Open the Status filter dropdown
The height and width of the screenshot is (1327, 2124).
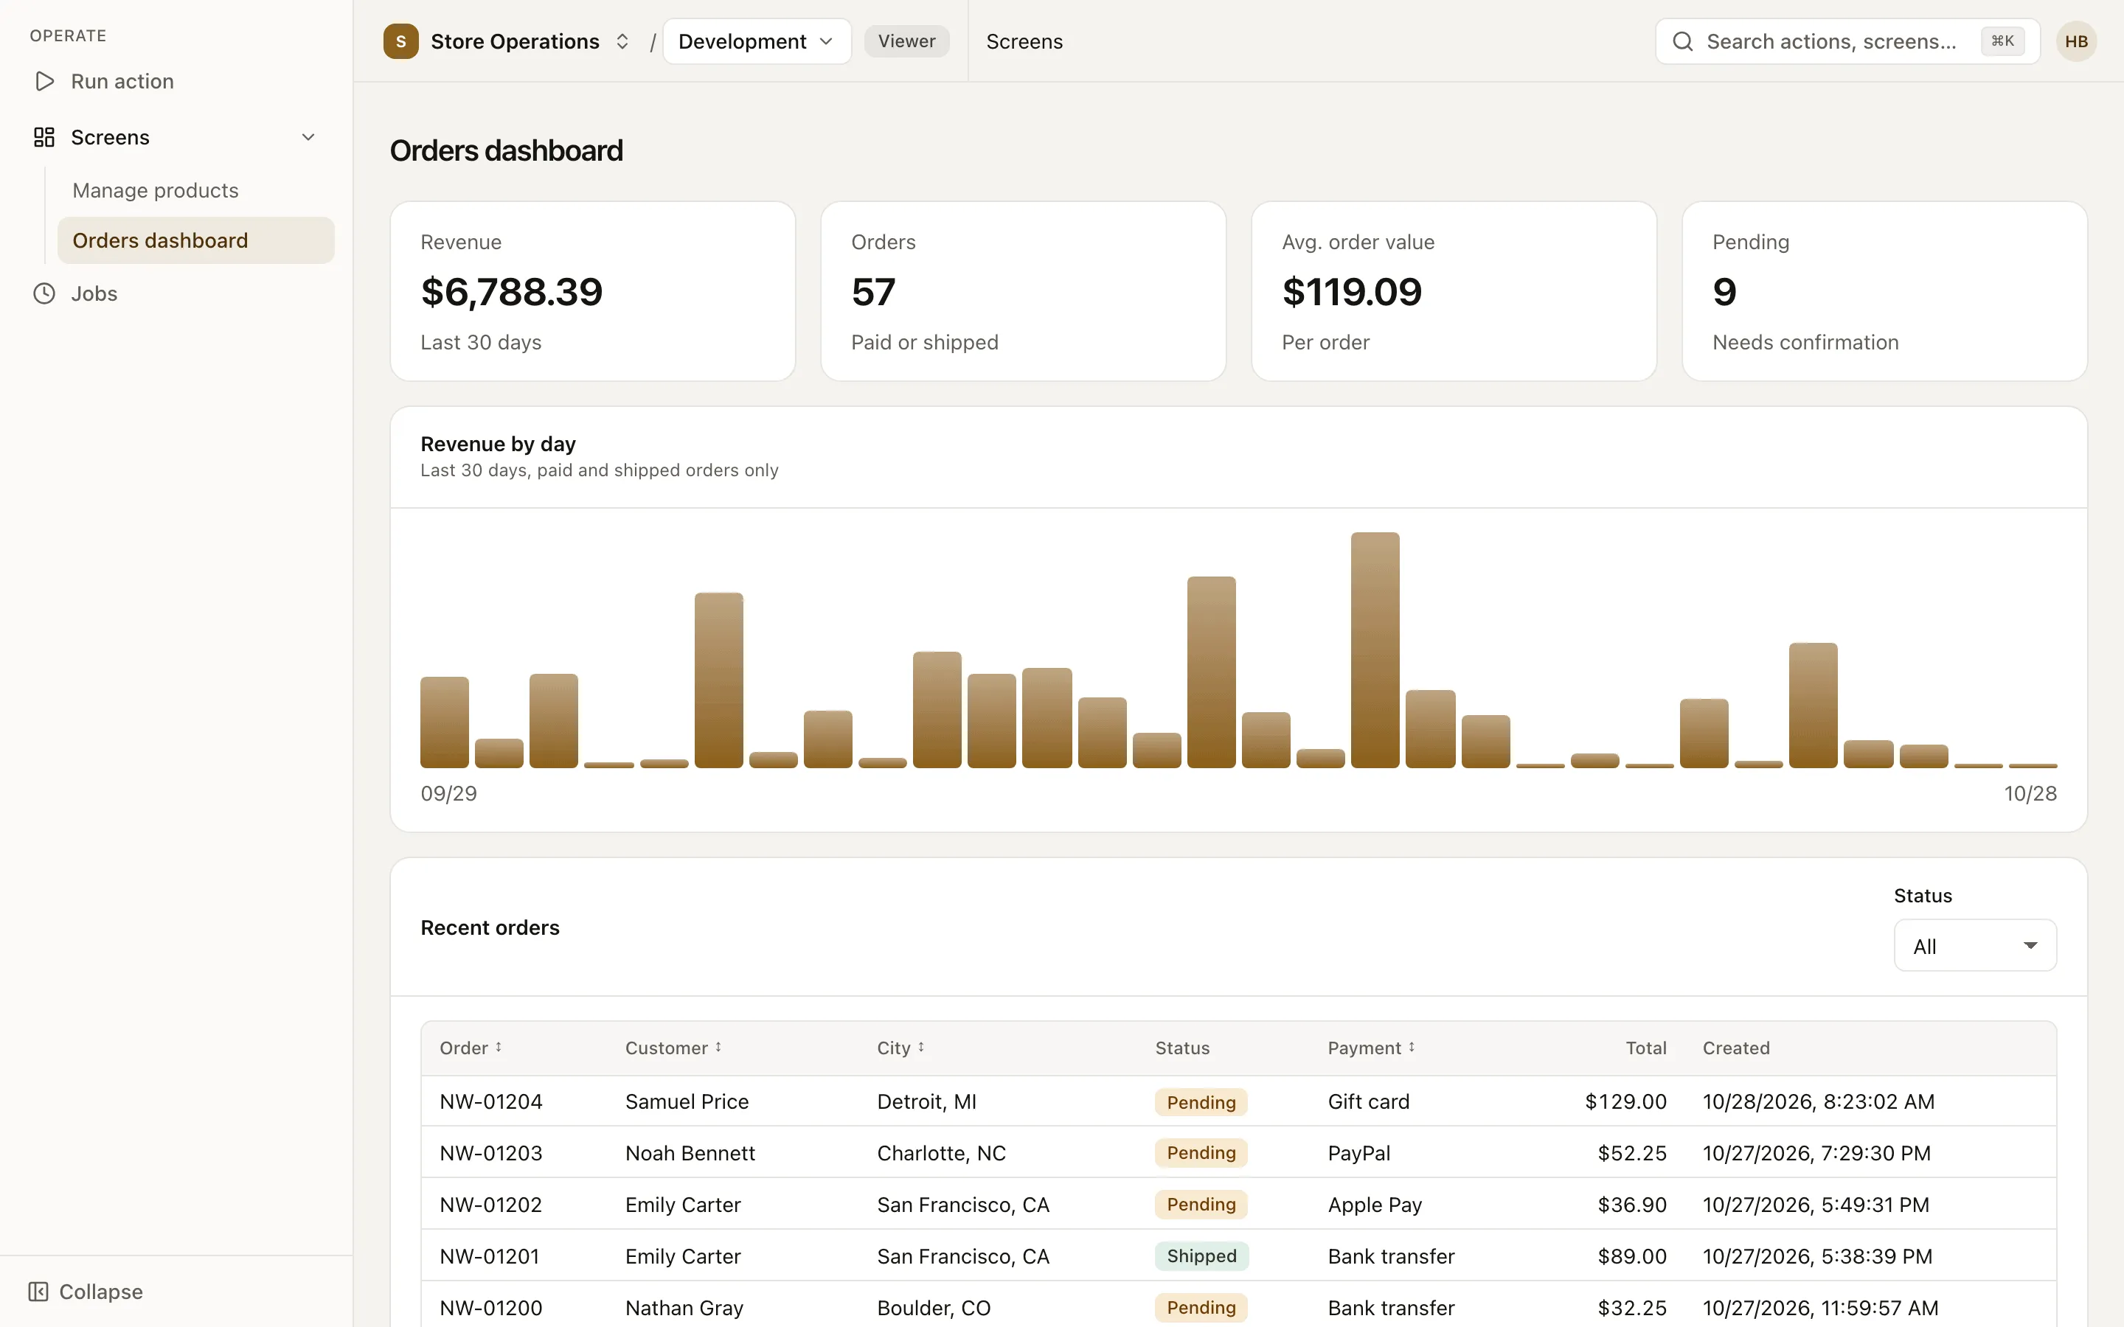1975,945
